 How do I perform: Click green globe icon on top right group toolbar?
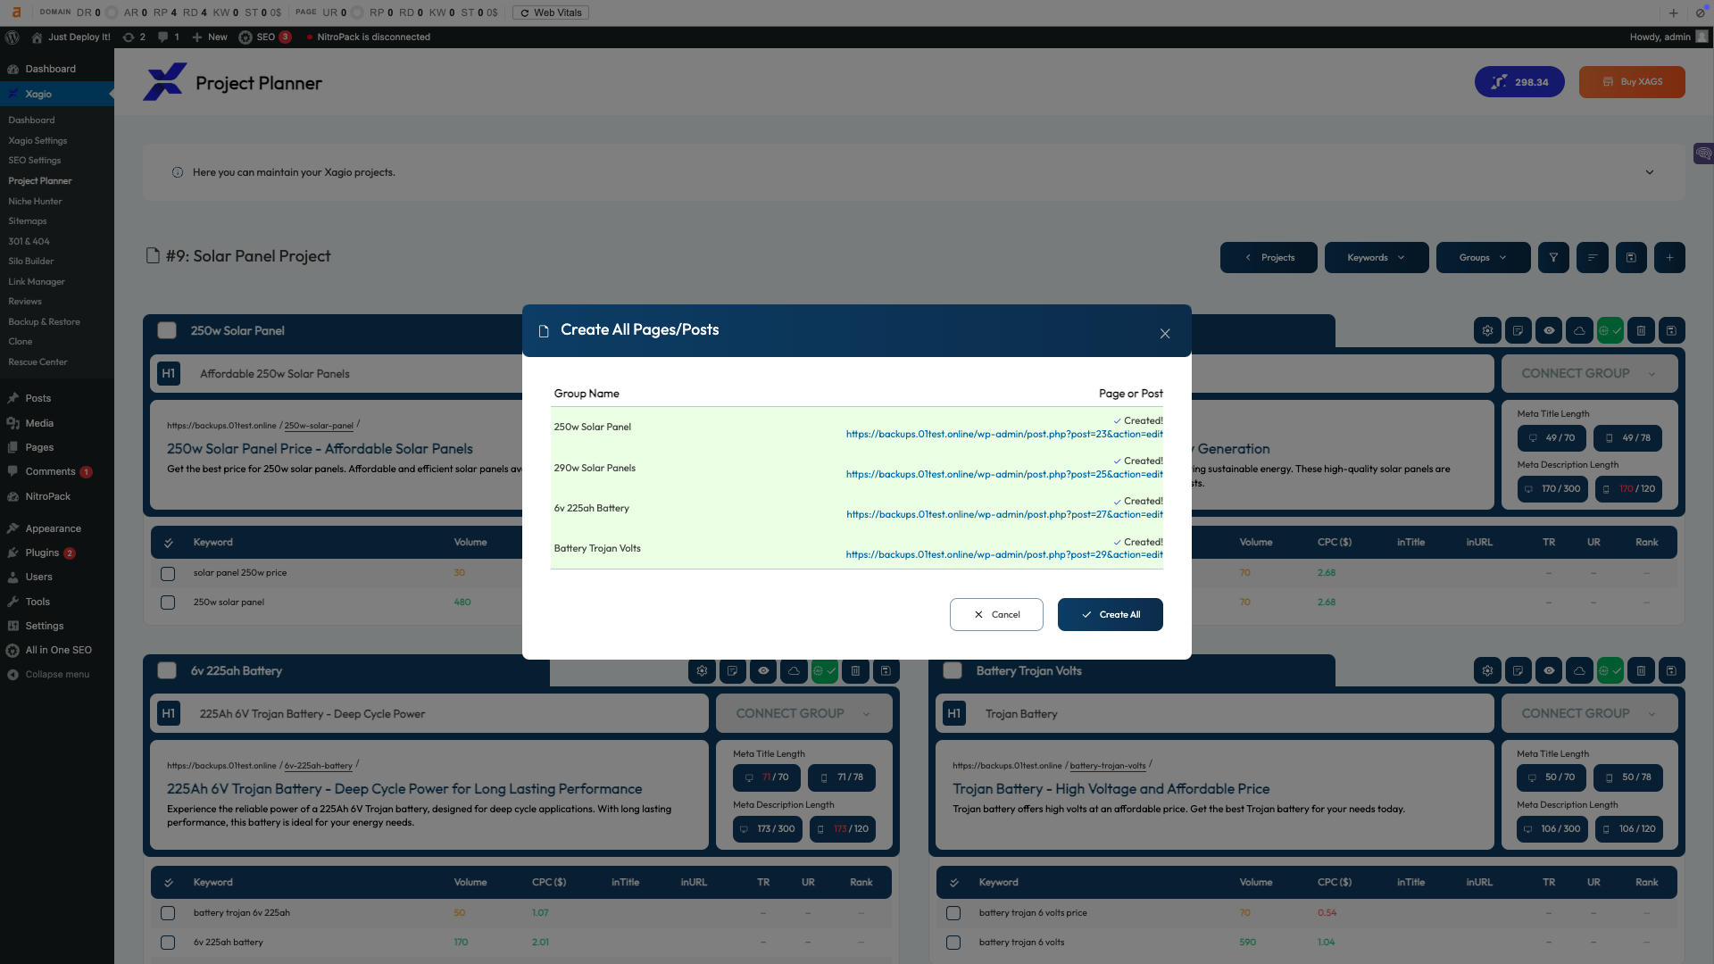coord(1610,330)
